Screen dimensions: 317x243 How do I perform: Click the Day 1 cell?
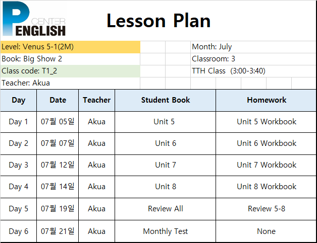18,122
